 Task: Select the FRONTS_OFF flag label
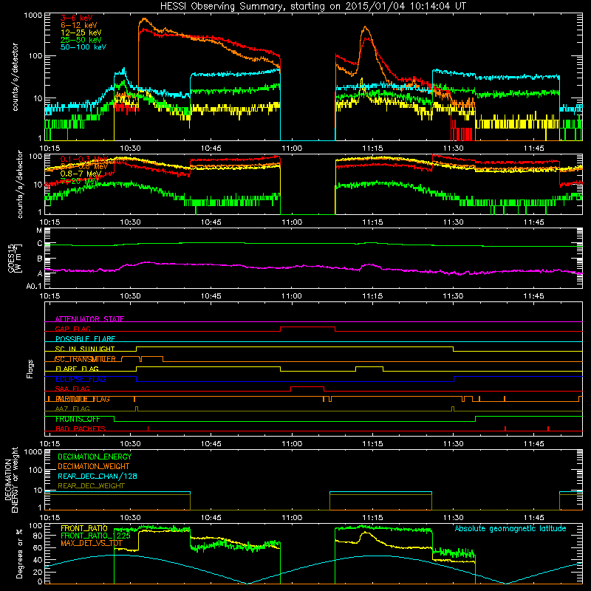[78, 419]
